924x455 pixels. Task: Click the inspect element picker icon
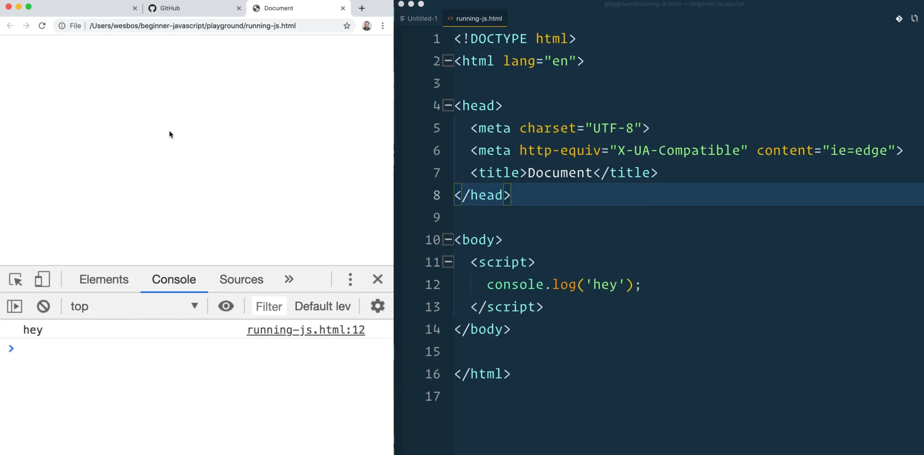click(x=16, y=279)
